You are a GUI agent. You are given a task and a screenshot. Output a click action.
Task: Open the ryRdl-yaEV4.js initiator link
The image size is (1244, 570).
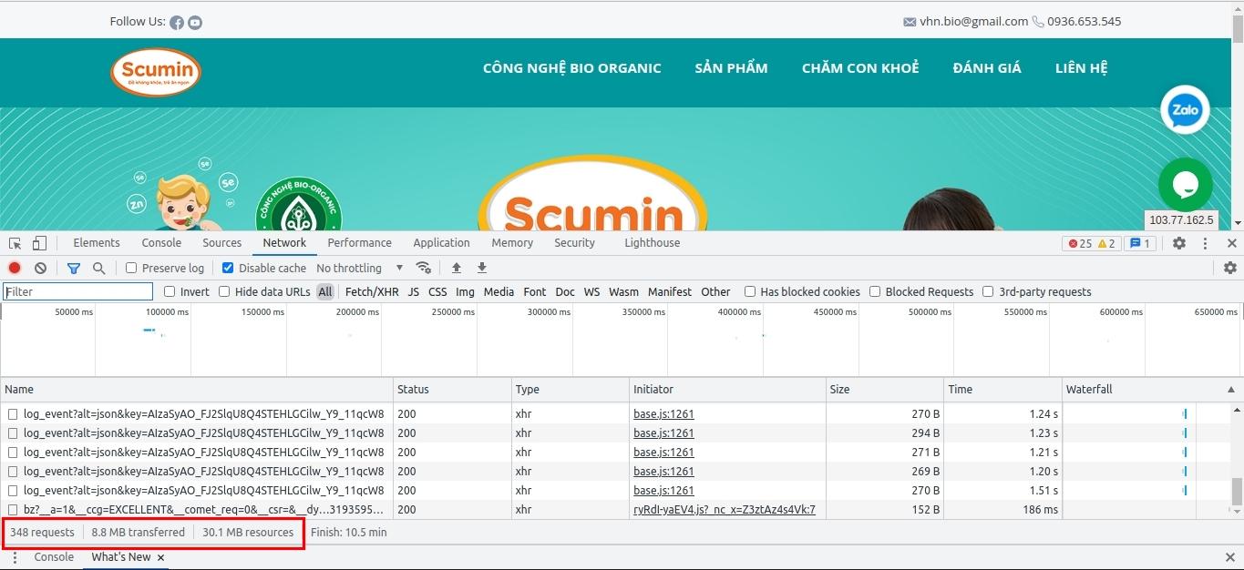(x=725, y=510)
